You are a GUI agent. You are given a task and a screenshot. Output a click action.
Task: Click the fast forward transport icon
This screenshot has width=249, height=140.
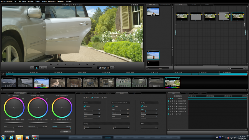pos(94,64)
